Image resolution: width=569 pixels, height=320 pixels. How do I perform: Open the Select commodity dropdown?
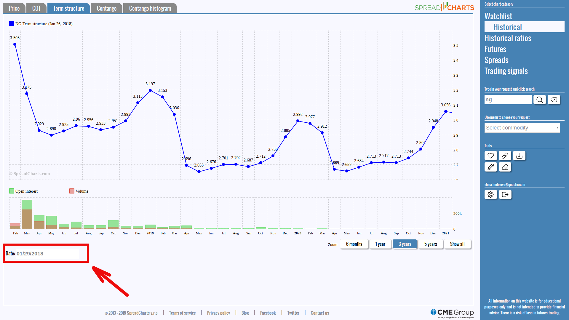522,128
